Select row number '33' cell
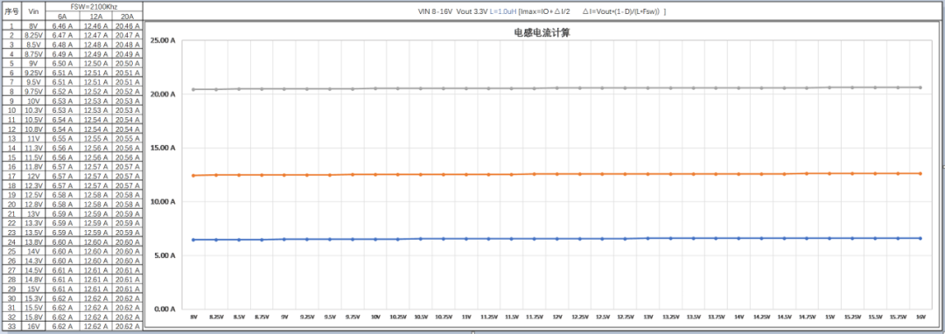The width and height of the screenshot is (945, 334). (x=11, y=325)
